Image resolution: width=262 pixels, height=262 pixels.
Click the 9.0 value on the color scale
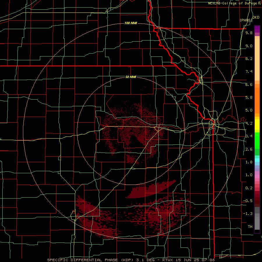[249, 46]
